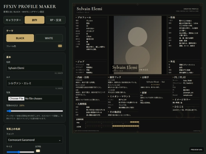Click the PREVIEW 54% badge
The image size is (206, 154).
coord(196,149)
